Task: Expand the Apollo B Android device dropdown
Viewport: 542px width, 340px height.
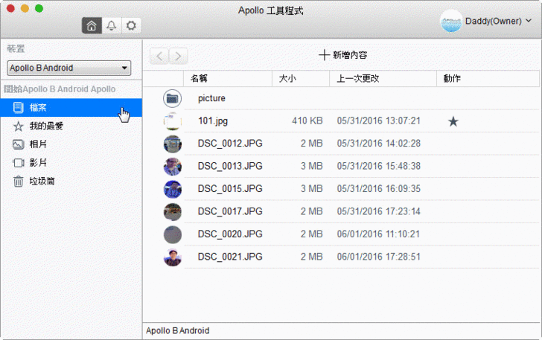Action: tap(68, 68)
